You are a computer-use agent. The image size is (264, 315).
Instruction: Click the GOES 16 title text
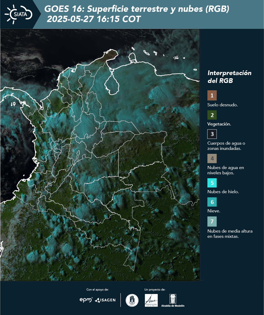coord(137,9)
